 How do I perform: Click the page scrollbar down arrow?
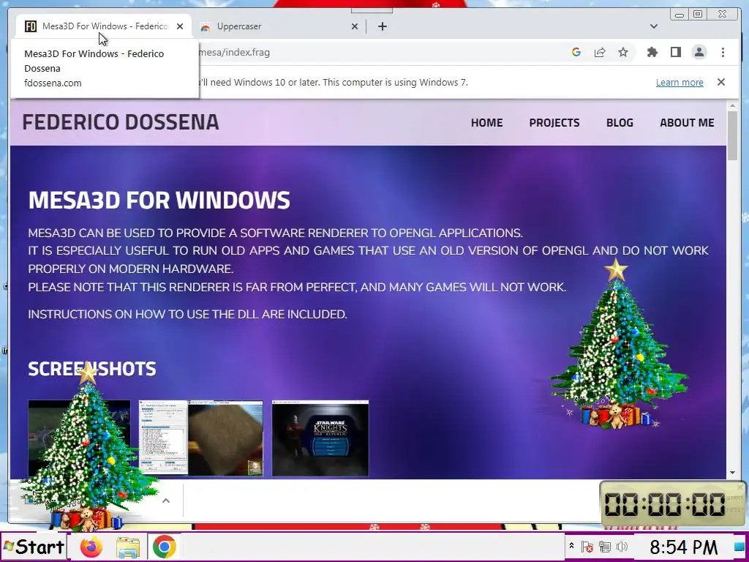pos(733,473)
